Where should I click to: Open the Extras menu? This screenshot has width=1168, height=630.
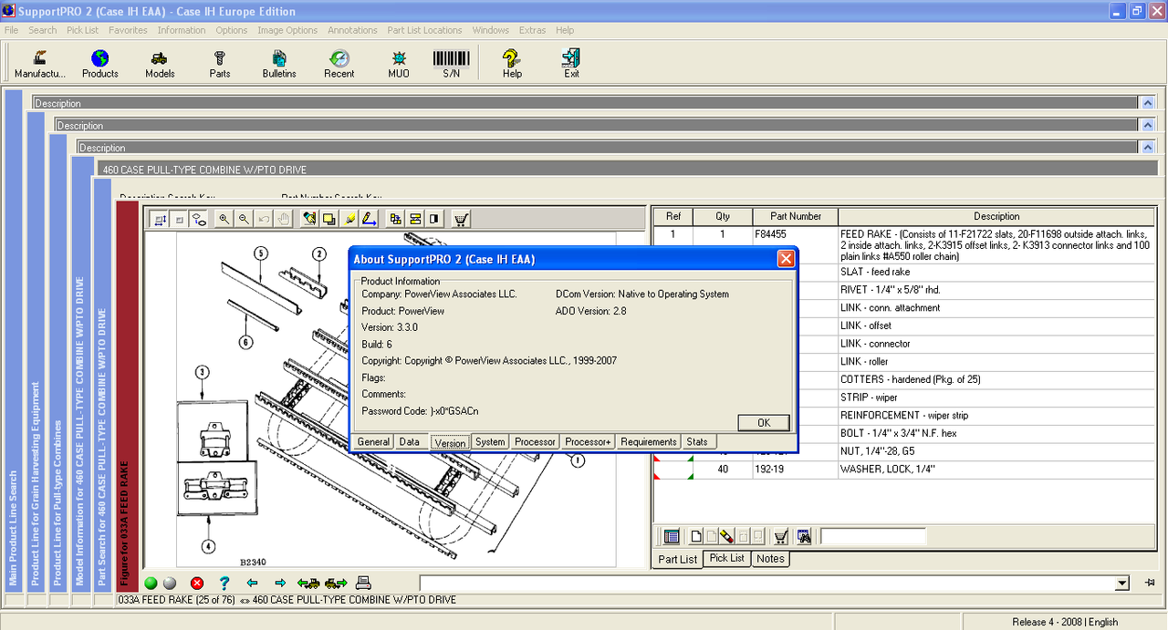click(532, 30)
